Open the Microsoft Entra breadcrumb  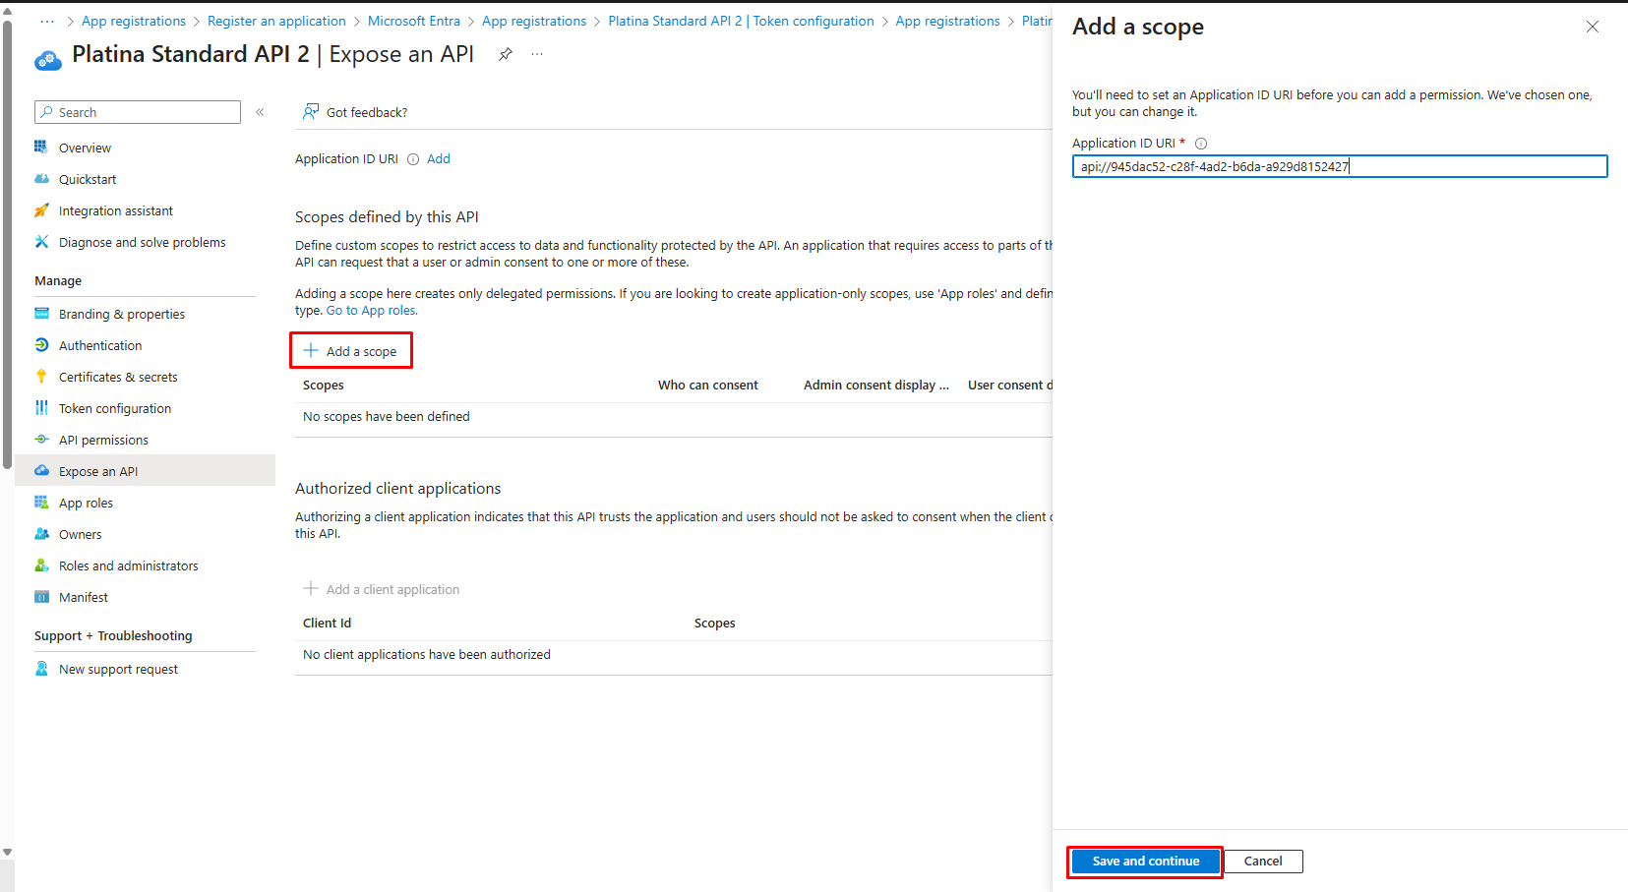[413, 21]
